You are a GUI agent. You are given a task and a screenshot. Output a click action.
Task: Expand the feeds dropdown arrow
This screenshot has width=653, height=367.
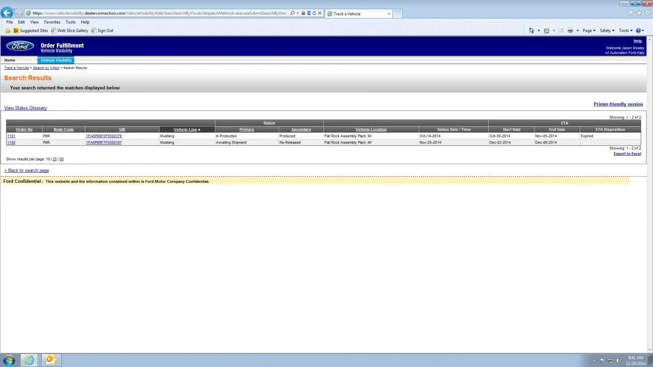coord(554,31)
